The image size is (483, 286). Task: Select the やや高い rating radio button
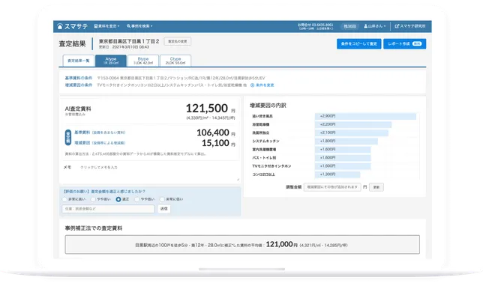point(93,199)
